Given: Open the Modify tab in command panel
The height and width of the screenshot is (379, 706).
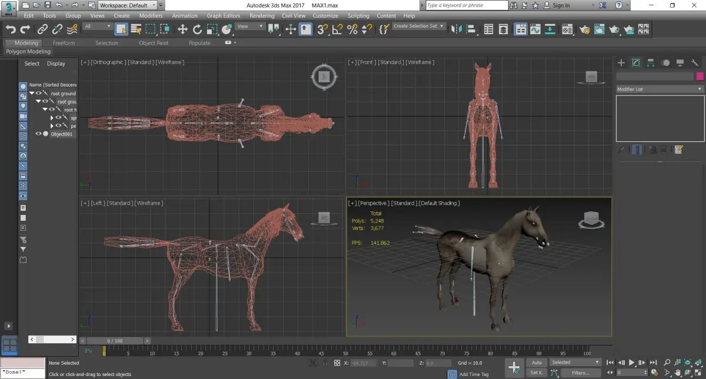Looking at the screenshot, I should (x=636, y=62).
